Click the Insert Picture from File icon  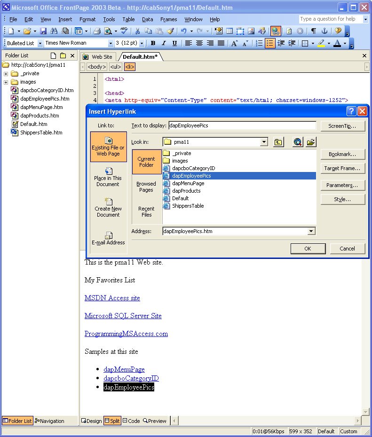(x=251, y=31)
